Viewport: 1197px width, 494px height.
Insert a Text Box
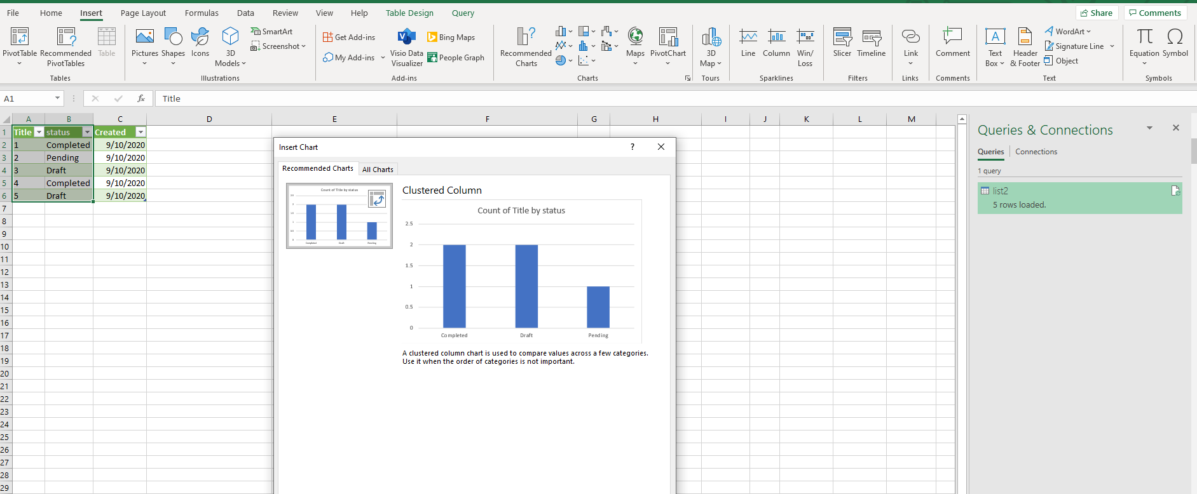pos(995,47)
